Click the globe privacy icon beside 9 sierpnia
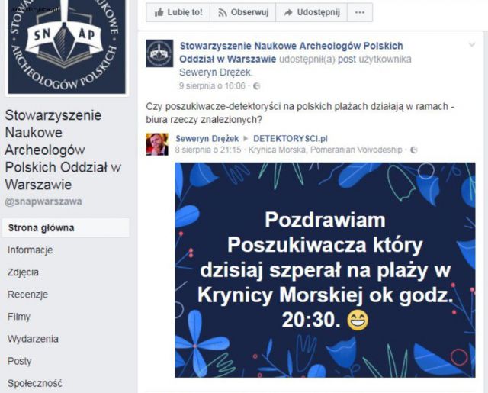The image size is (488, 393). coord(257,86)
